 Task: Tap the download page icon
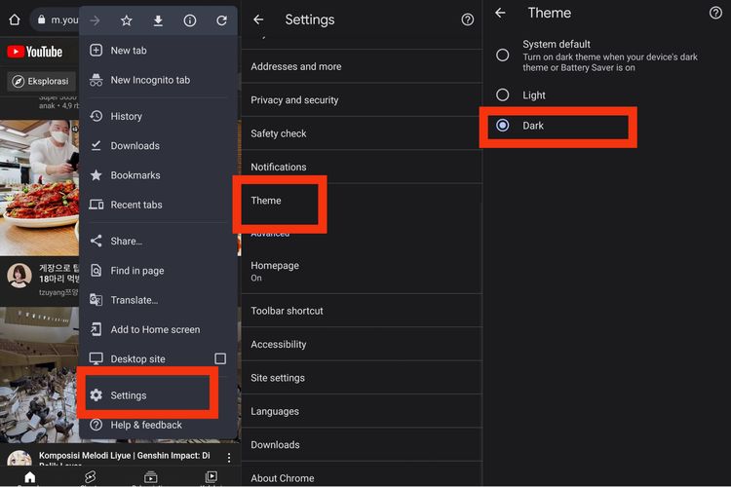tap(158, 20)
